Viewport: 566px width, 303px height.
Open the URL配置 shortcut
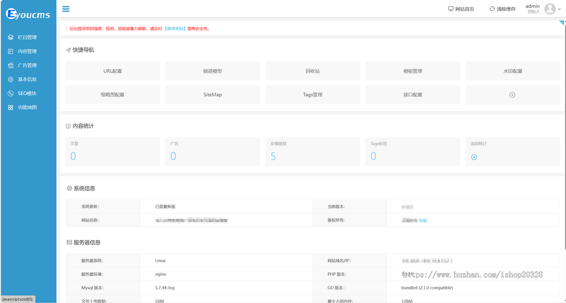click(112, 71)
